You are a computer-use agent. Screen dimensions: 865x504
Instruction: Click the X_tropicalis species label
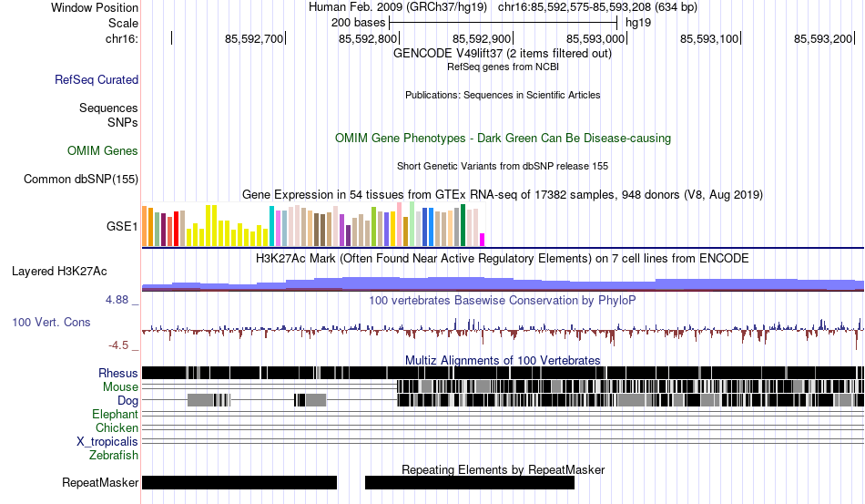(107, 442)
